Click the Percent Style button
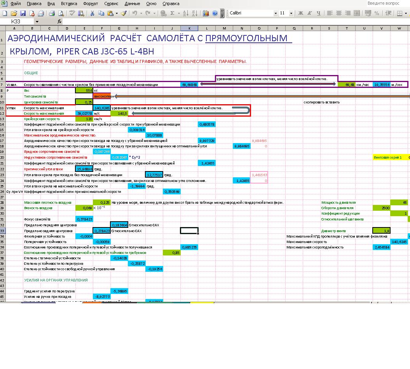Image resolution: width=410 pixels, height=369 pixels. 377,13
